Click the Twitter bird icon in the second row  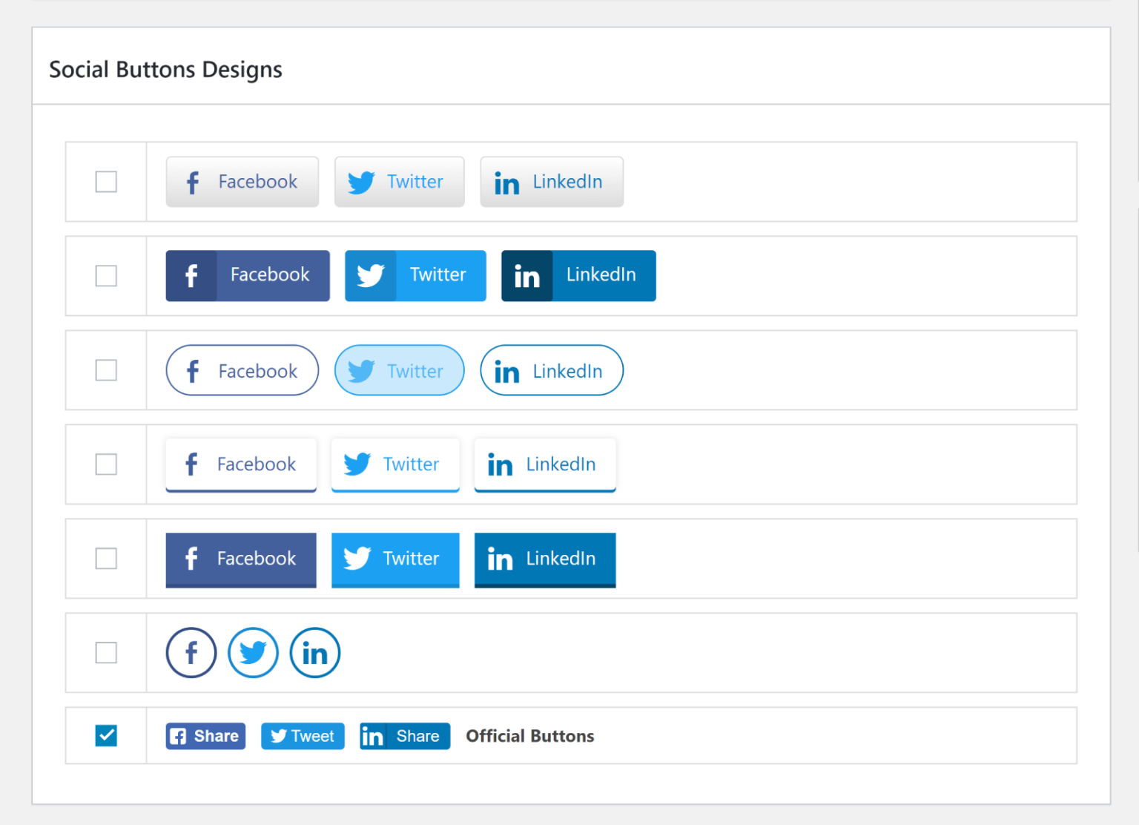371,275
